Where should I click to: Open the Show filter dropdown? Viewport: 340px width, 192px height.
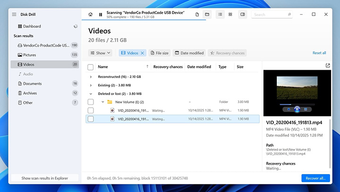point(100,53)
